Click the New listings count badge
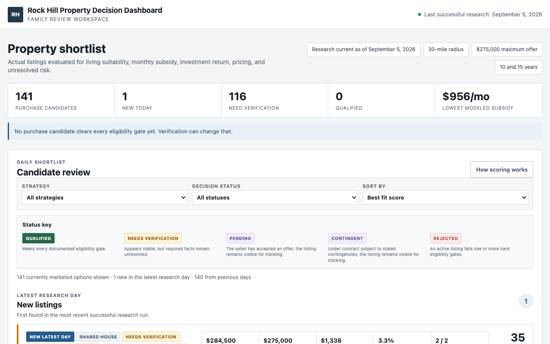Screen dimensions: 550x344 pos(526,301)
